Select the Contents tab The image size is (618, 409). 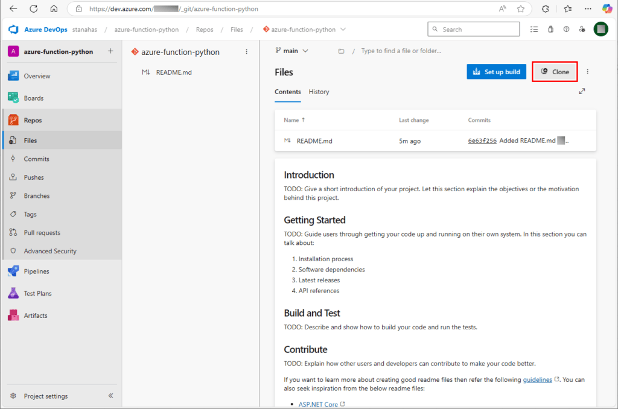click(x=288, y=92)
